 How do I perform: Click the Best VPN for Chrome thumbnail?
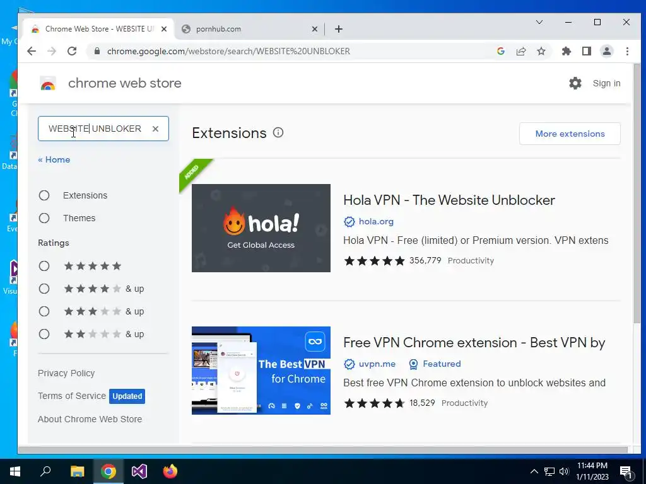tap(261, 371)
